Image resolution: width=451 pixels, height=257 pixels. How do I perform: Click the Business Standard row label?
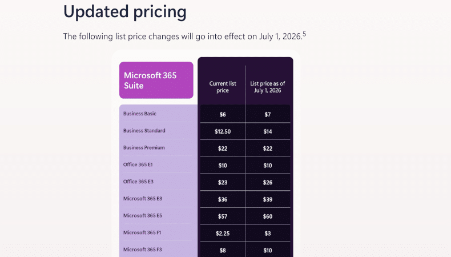point(144,131)
